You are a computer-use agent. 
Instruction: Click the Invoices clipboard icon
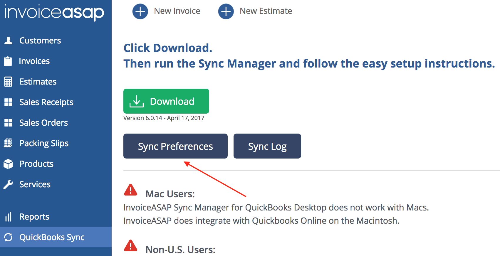tap(8, 61)
